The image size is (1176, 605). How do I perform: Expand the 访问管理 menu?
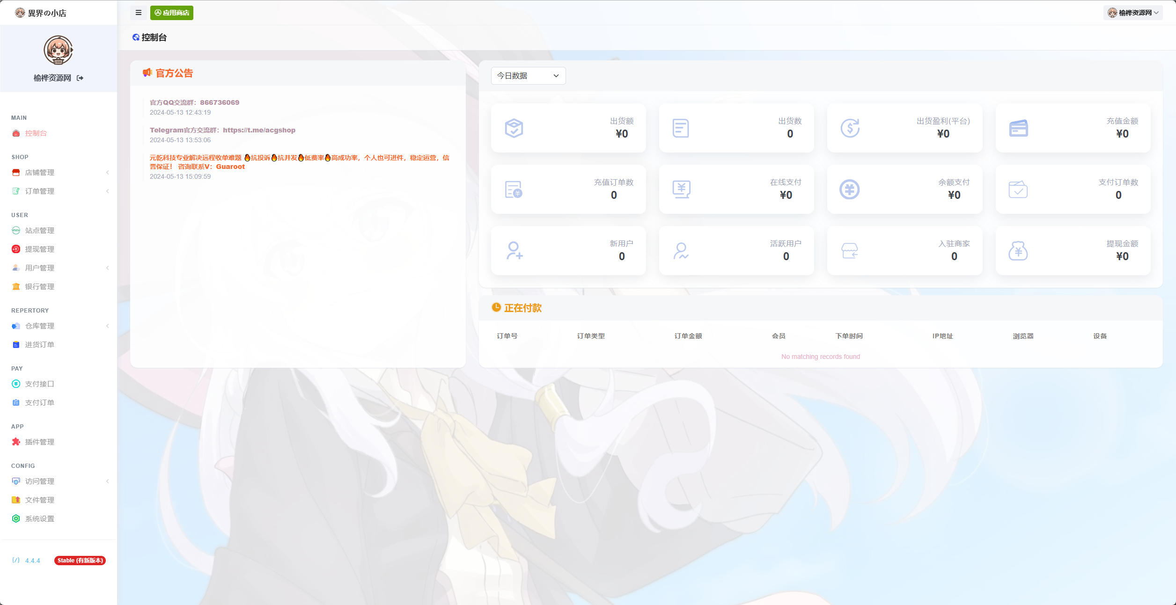(x=59, y=481)
